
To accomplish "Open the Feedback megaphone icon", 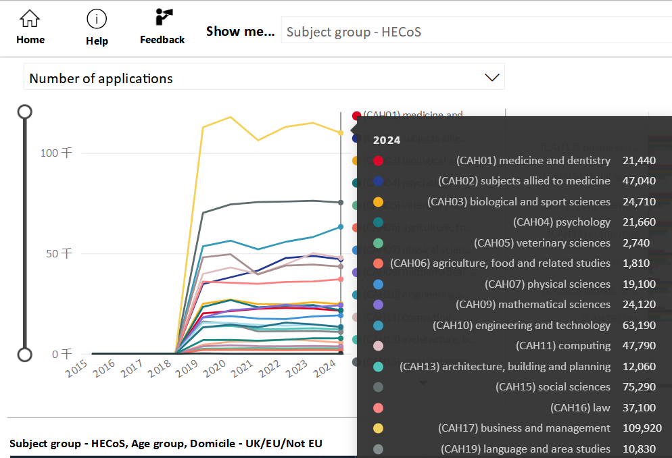I will (x=164, y=18).
